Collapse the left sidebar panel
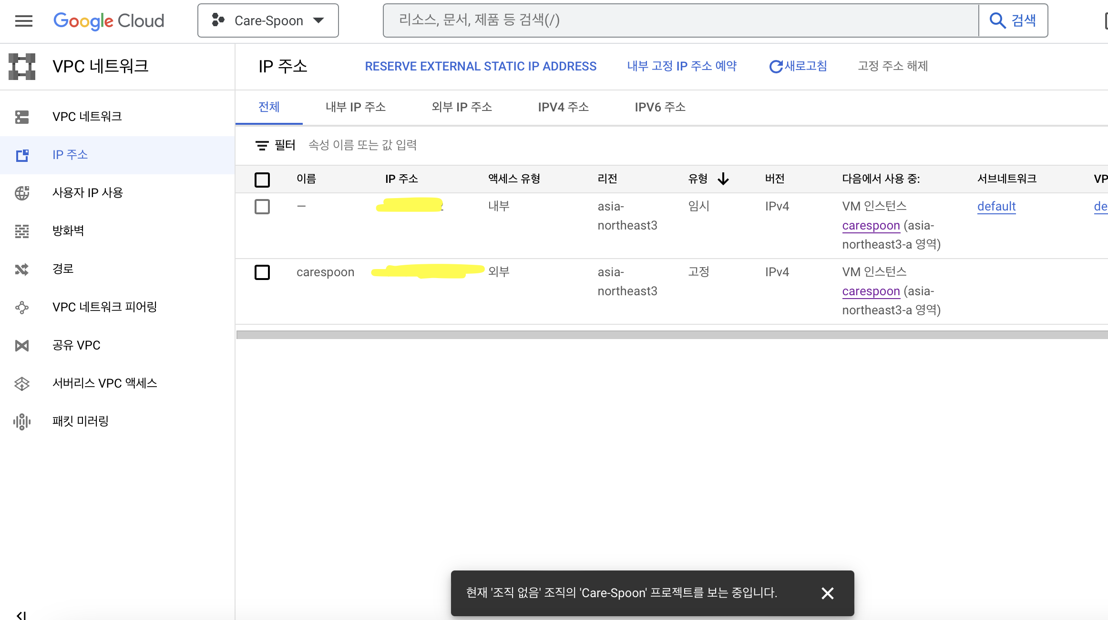Viewport: 1108px width, 620px height. pos(21,615)
